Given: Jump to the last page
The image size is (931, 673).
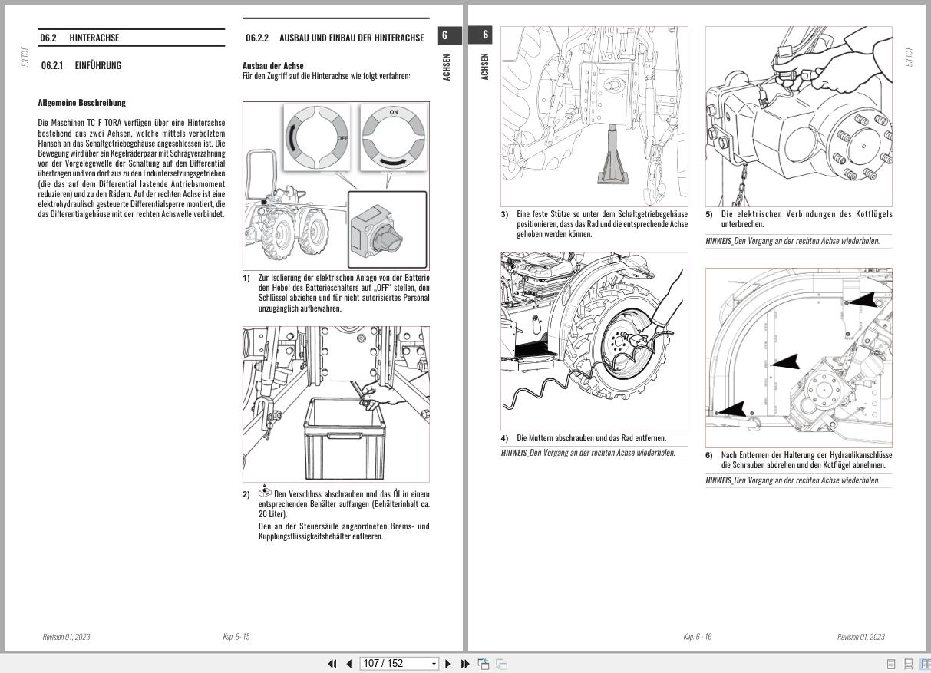Looking at the screenshot, I should coord(465,664).
